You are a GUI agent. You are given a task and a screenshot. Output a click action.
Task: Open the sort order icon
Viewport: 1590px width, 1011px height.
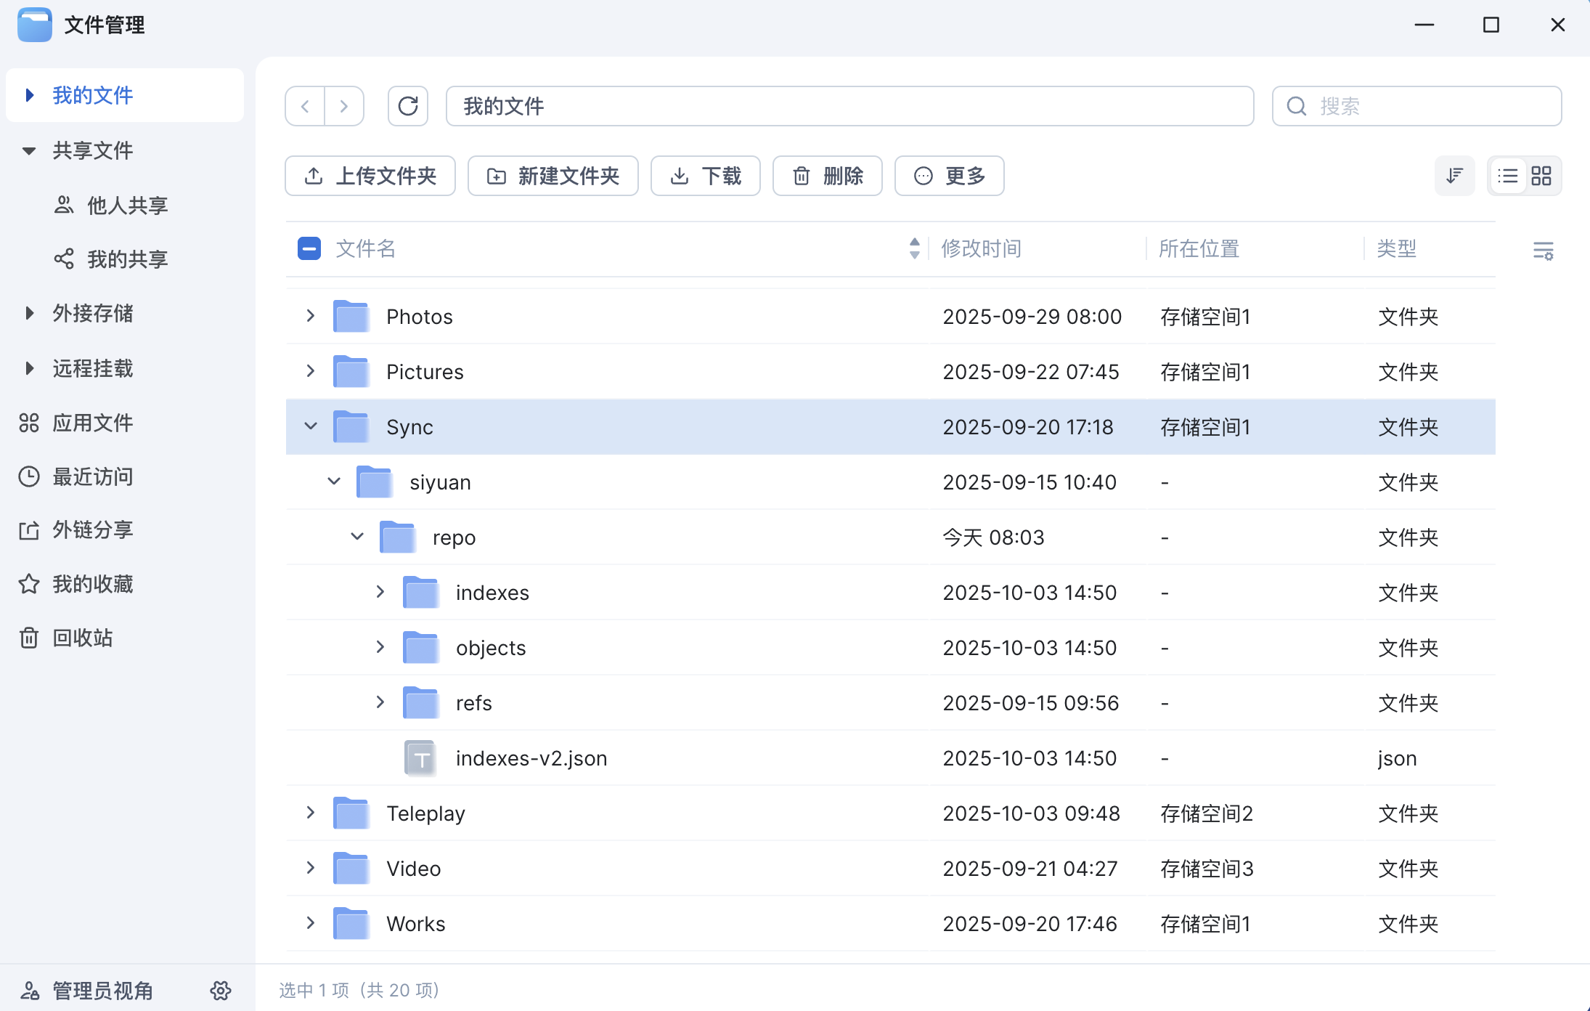(1454, 176)
